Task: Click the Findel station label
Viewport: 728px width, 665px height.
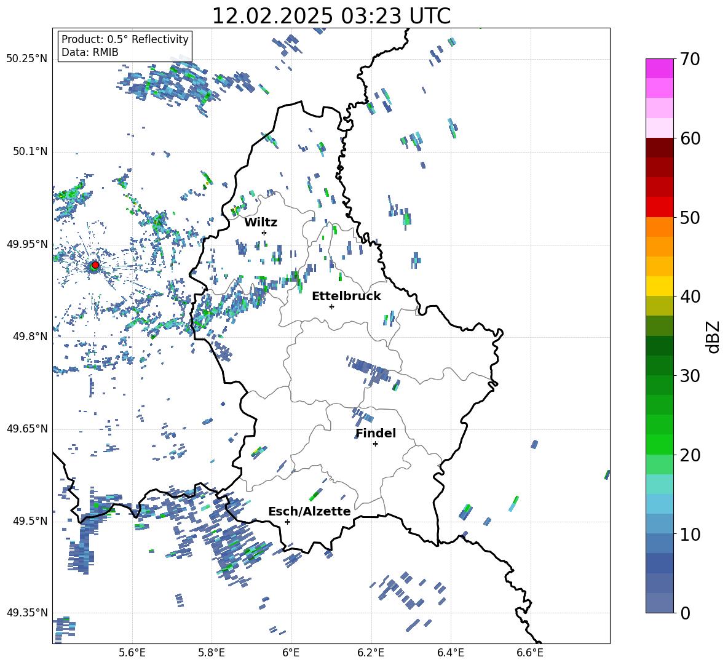Action: click(376, 433)
